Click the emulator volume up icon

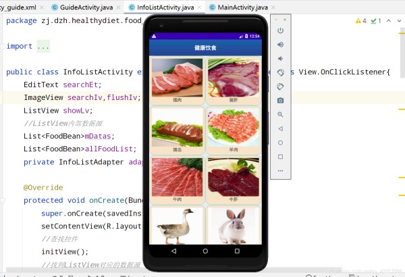tap(281, 45)
